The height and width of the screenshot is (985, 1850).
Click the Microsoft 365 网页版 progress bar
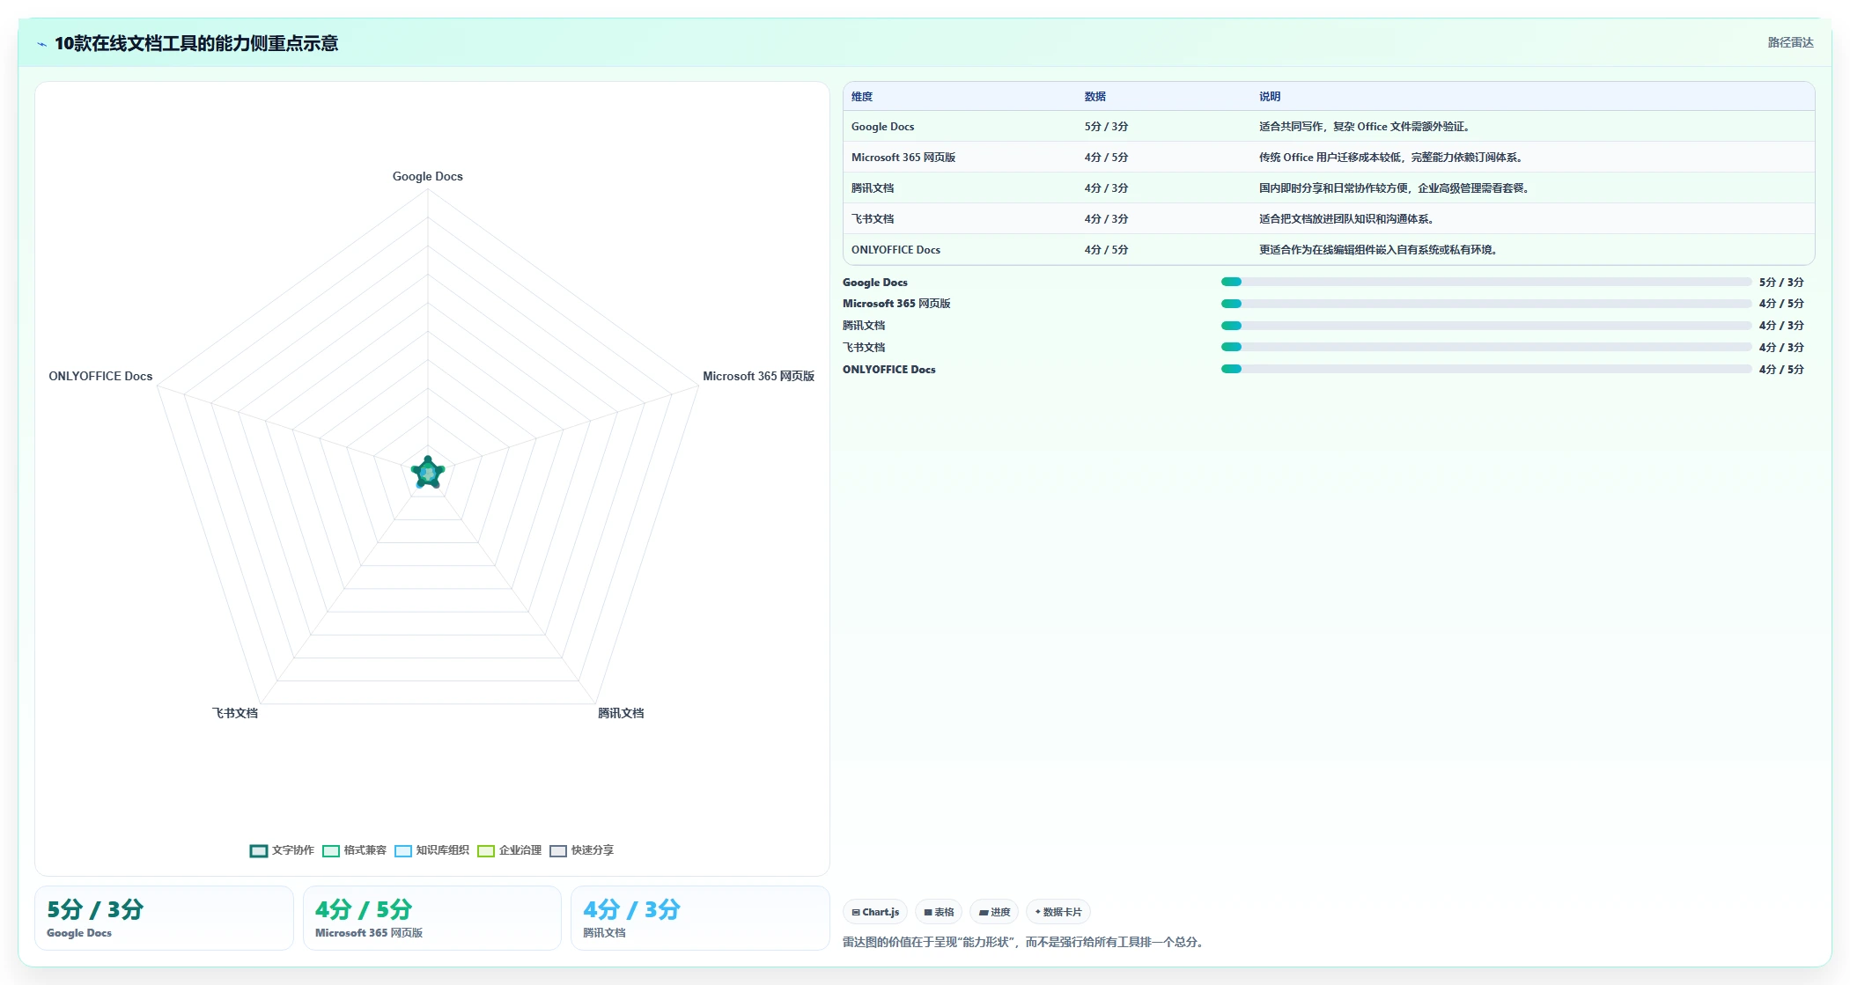point(1485,304)
